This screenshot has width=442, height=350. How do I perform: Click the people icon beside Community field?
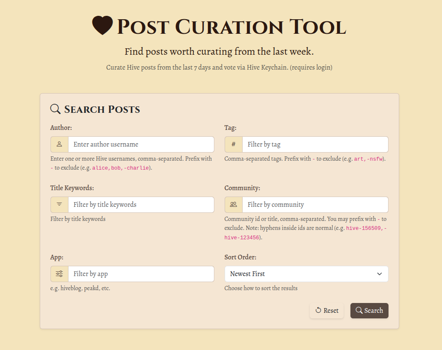click(233, 204)
